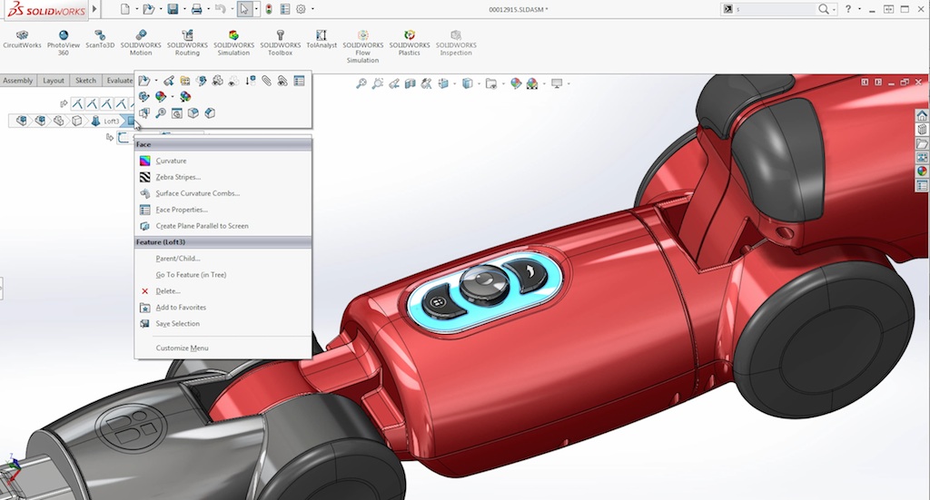
Task: Select the Curvature color display option
Action: [171, 161]
